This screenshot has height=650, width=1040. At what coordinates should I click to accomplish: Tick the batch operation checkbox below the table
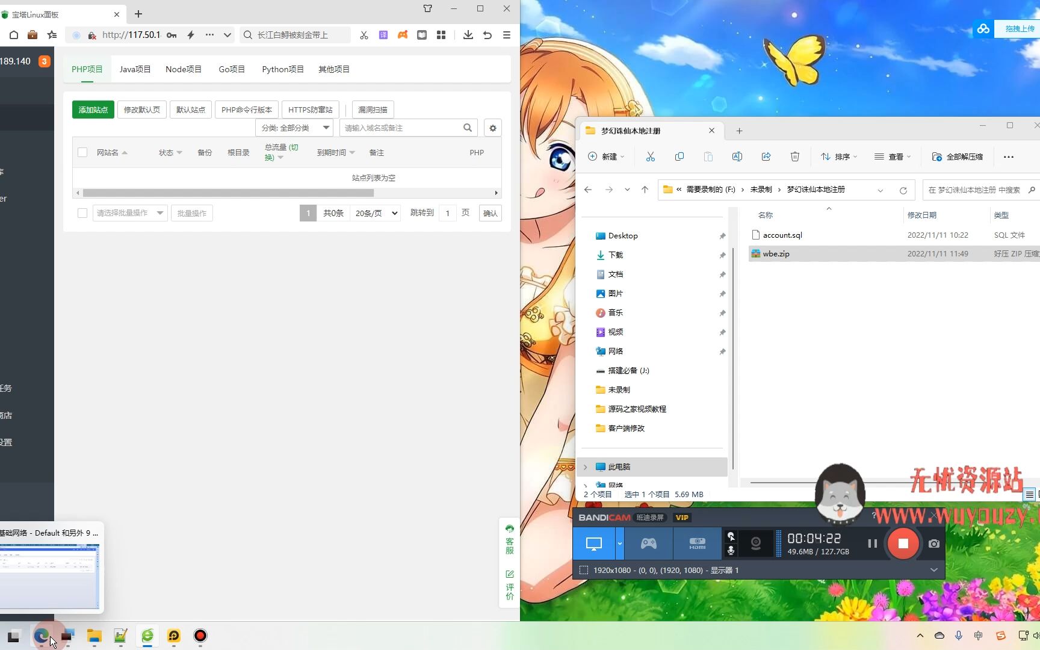tap(82, 213)
